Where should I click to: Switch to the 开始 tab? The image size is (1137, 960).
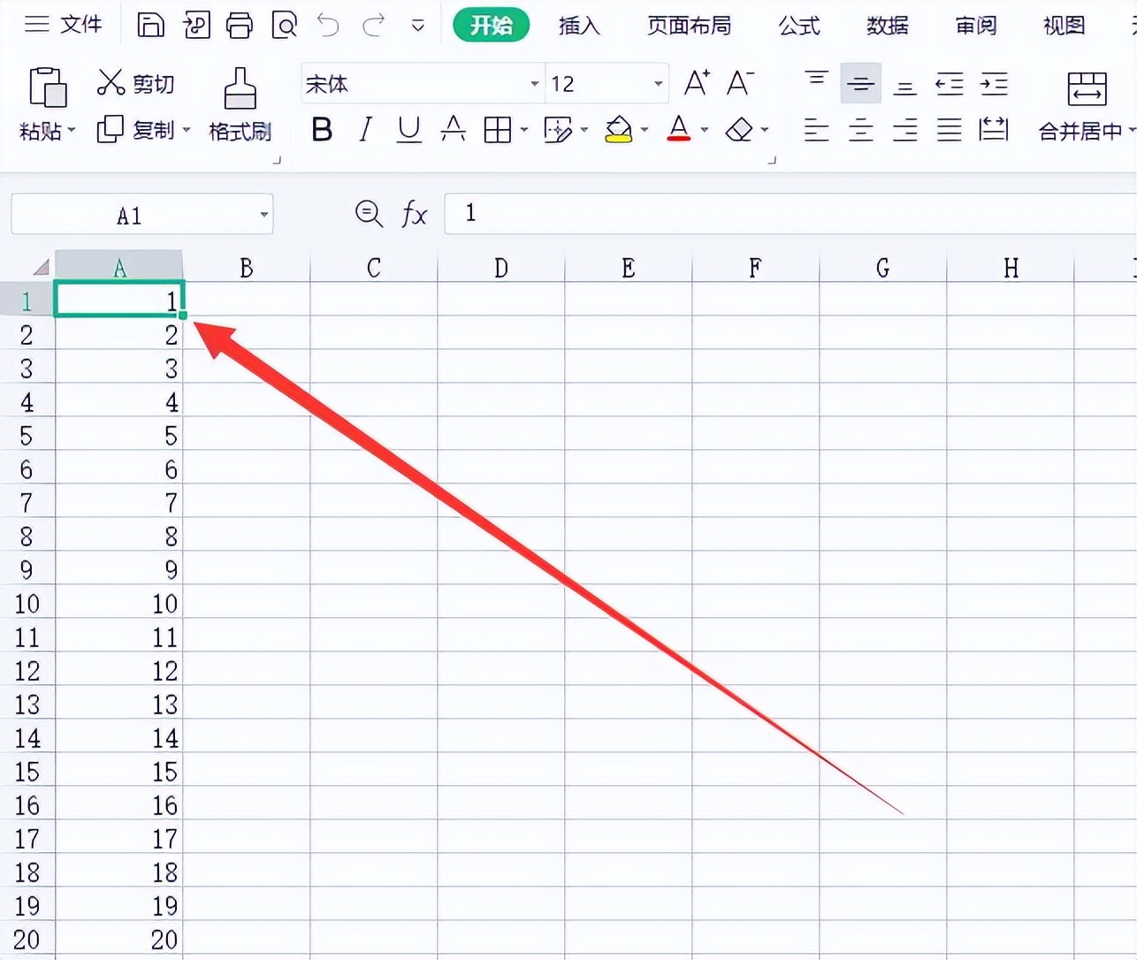tap(491, 25)
